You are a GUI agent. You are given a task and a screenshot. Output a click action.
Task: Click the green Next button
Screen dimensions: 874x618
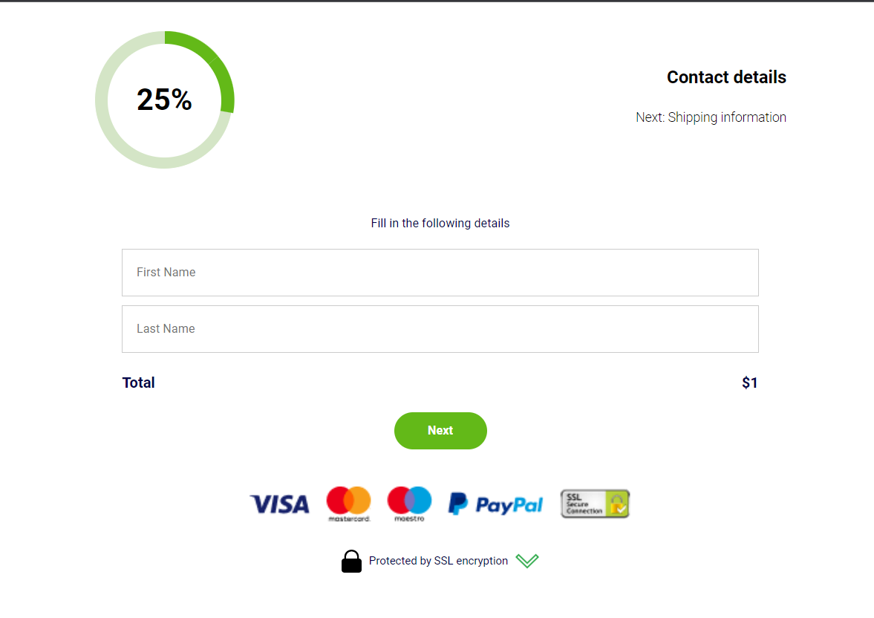(x=440, y=431)
